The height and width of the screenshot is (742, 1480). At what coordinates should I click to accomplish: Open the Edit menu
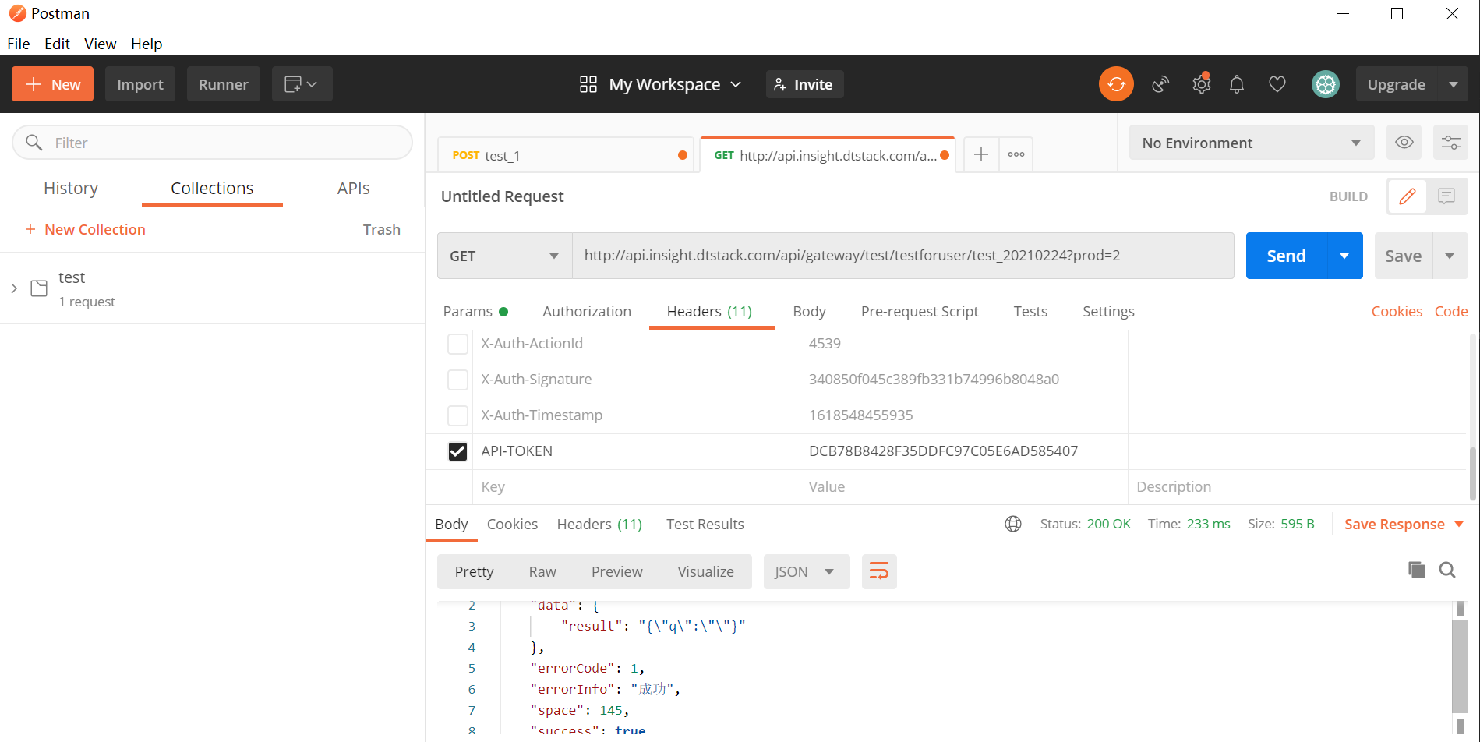click(57, 44)
